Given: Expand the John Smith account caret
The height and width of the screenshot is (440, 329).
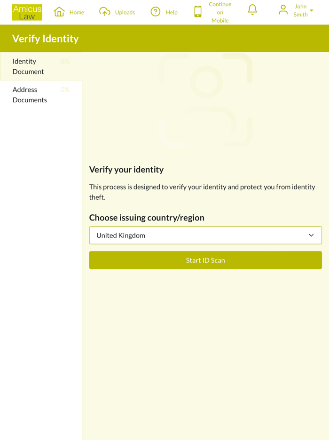Looking at the screenshot, I should [x=312, y=11].
